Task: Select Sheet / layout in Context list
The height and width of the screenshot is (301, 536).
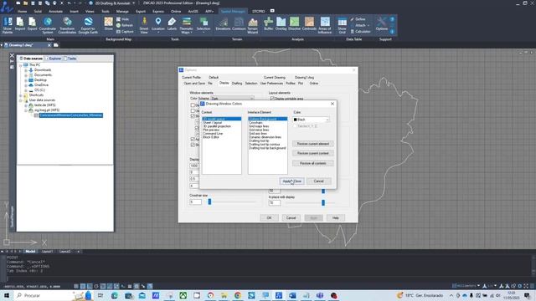Action: point(212,123)
